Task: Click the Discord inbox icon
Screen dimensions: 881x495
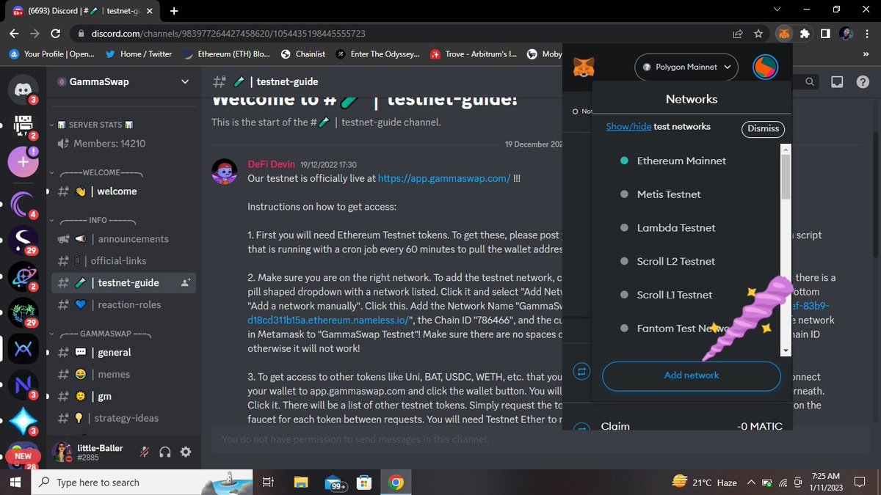Action: pos(837,82)
